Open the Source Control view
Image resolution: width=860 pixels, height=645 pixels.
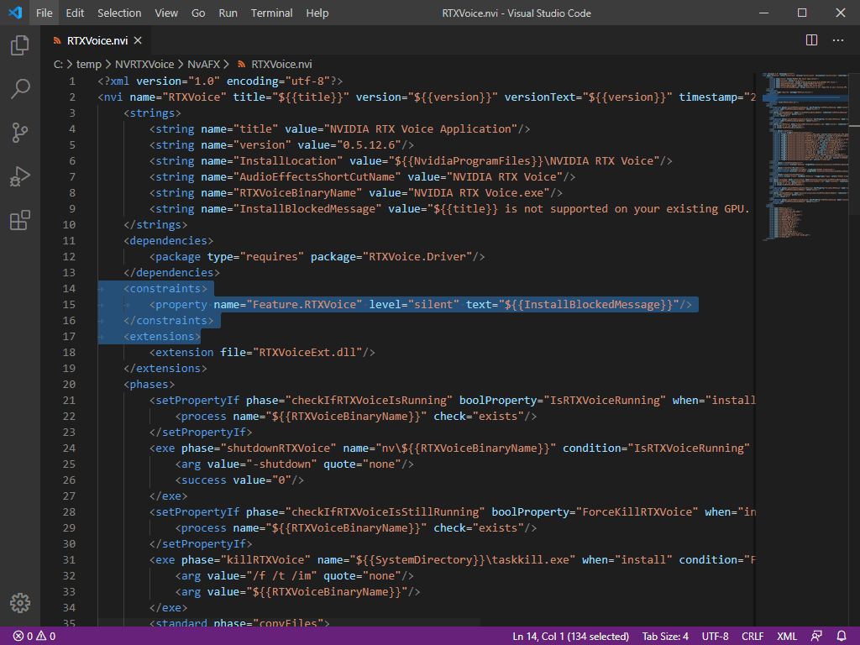pyautogui.click(x=20, y=133)
